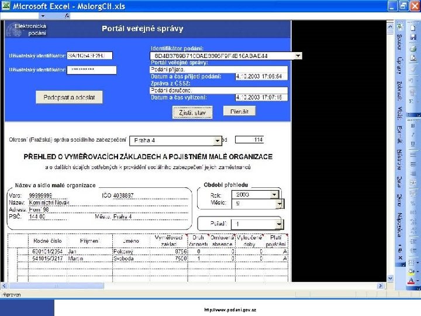This screenshot has width=421, height=316.
Task: Click Decrease Indent icon
Action: pos(413,242)
